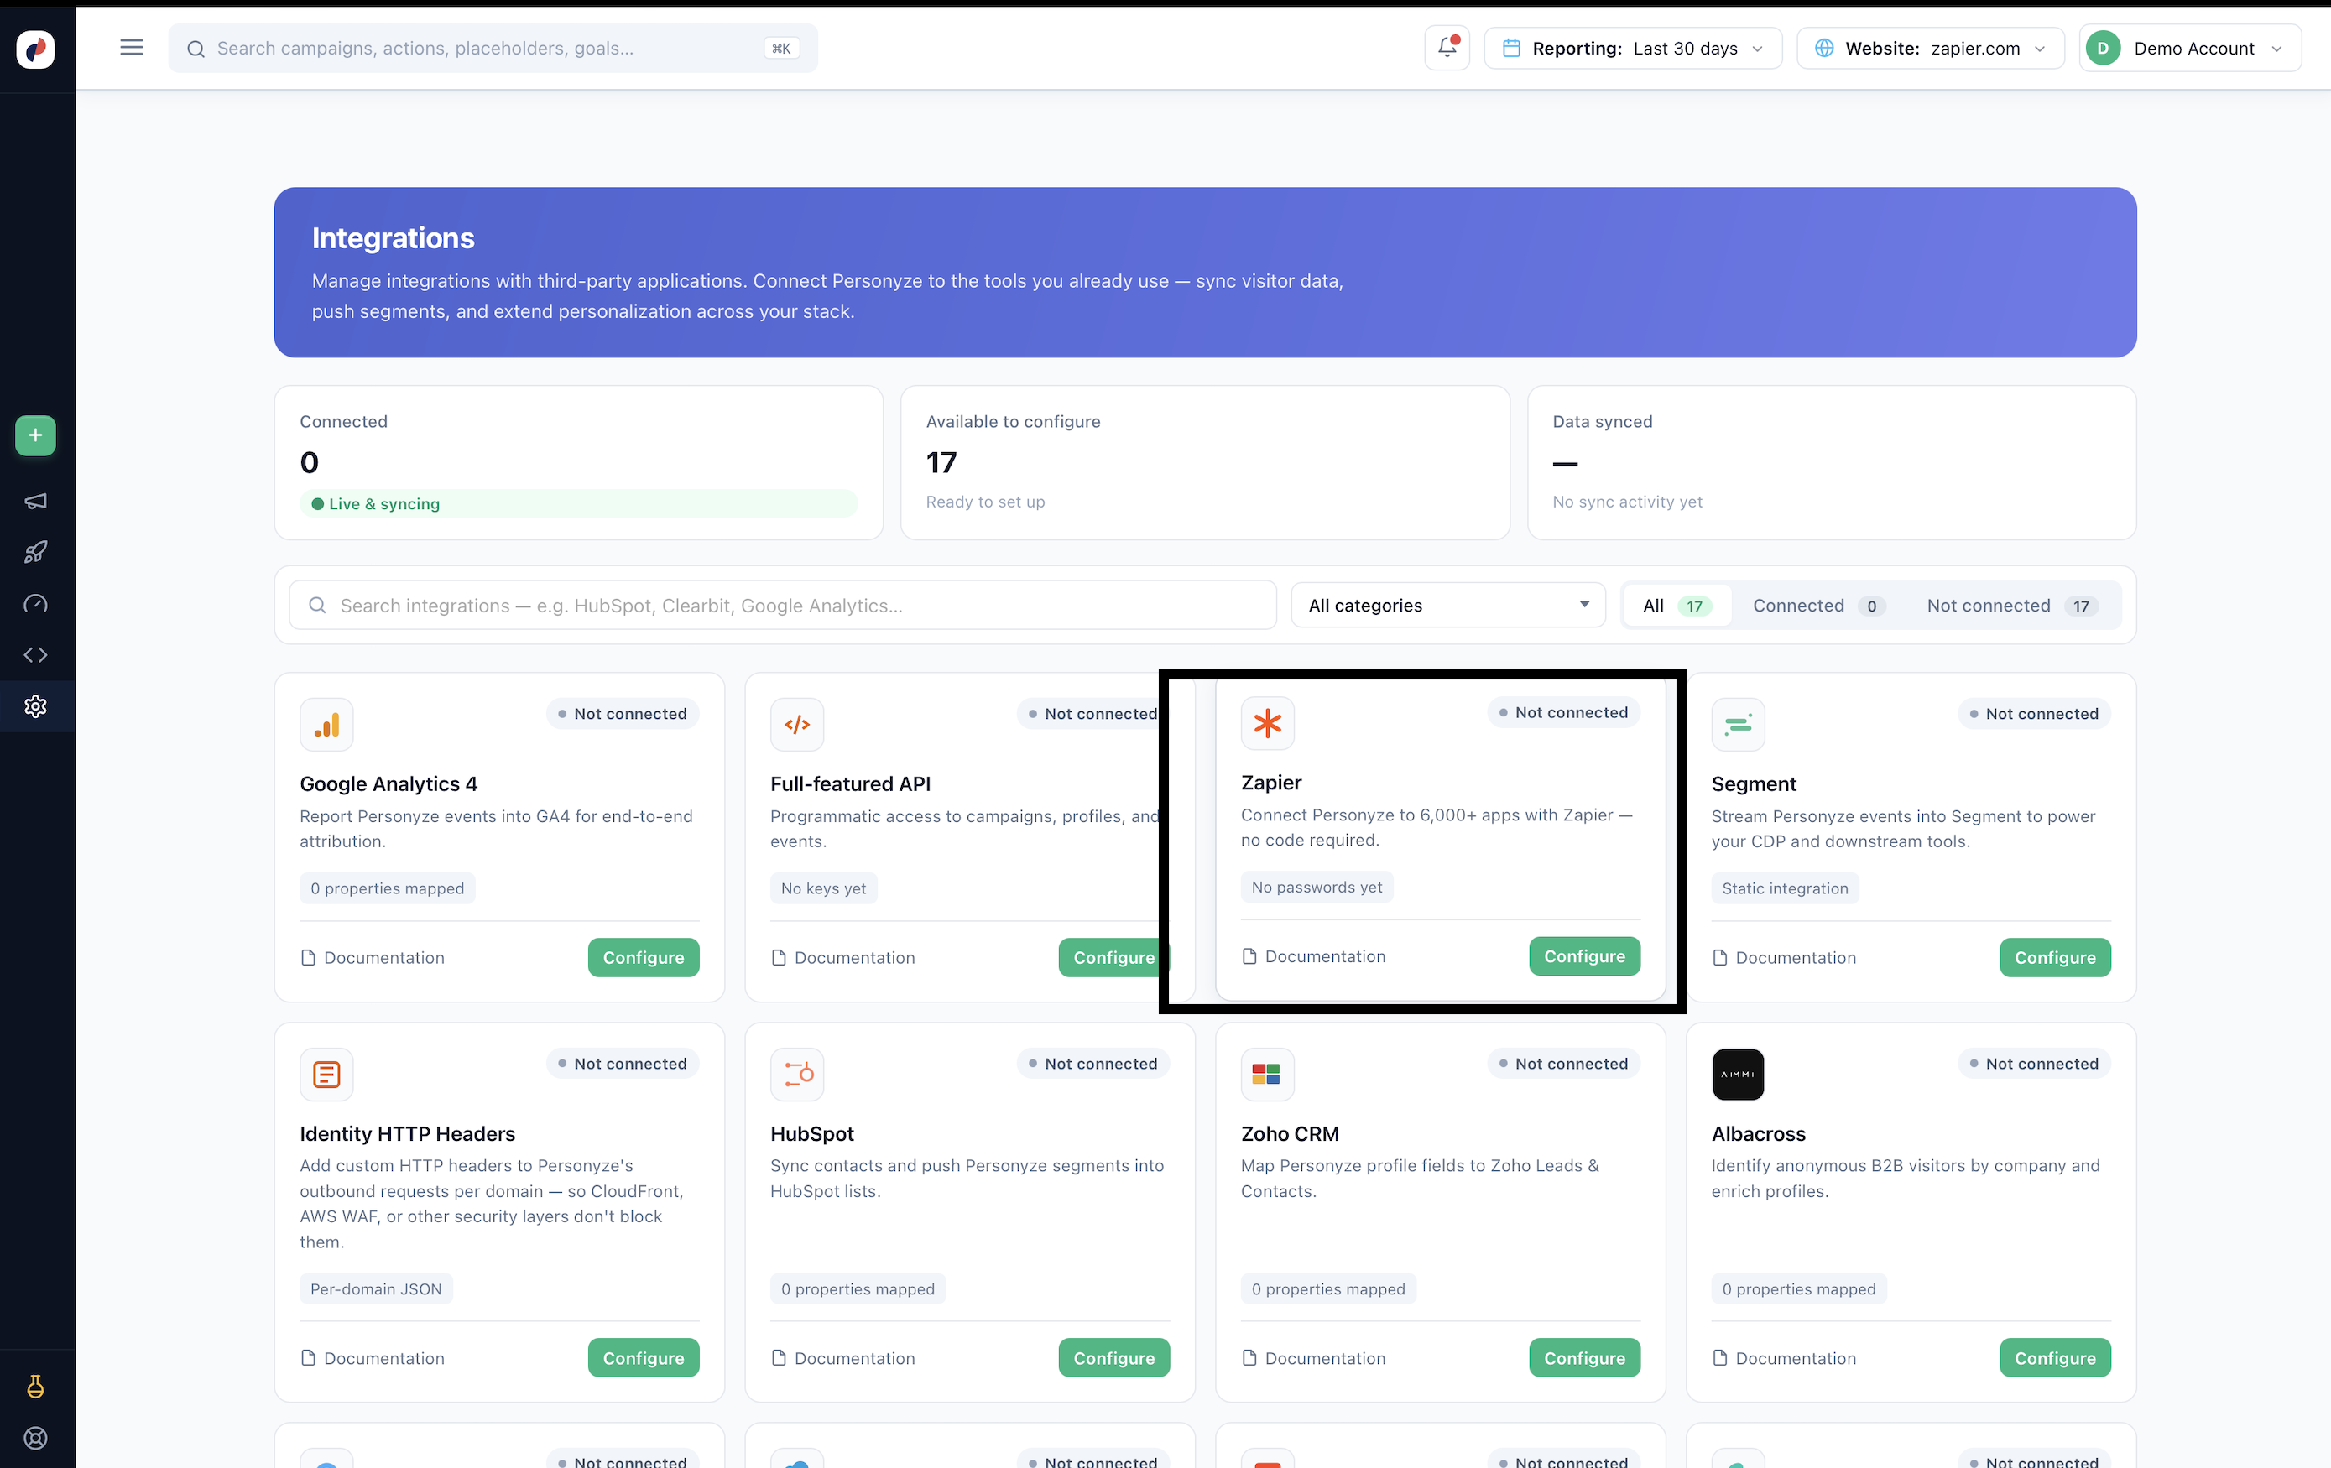
Task: Configure the Zoho CRM integration
Action: tap(1585, 1359)
